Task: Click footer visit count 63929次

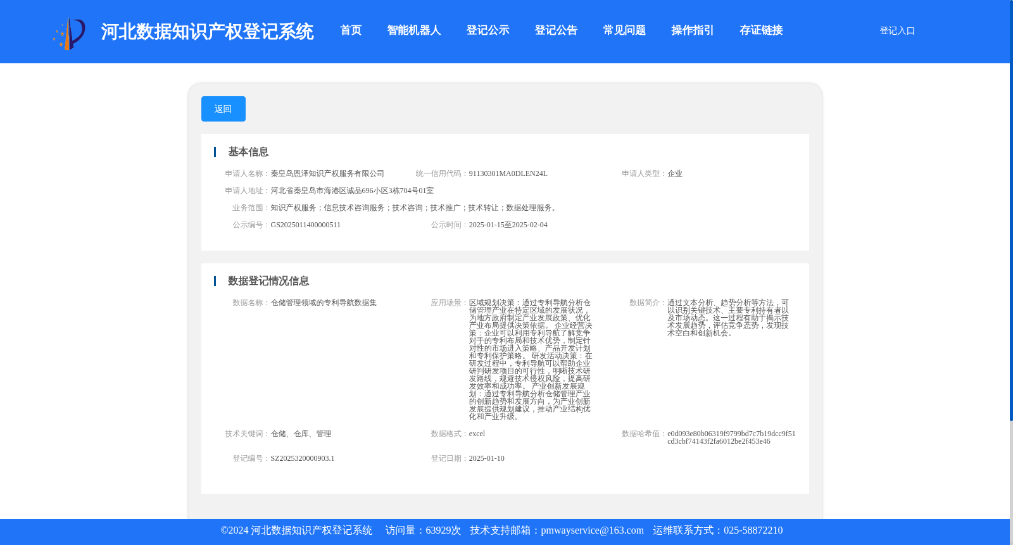Action: [443, 530]
